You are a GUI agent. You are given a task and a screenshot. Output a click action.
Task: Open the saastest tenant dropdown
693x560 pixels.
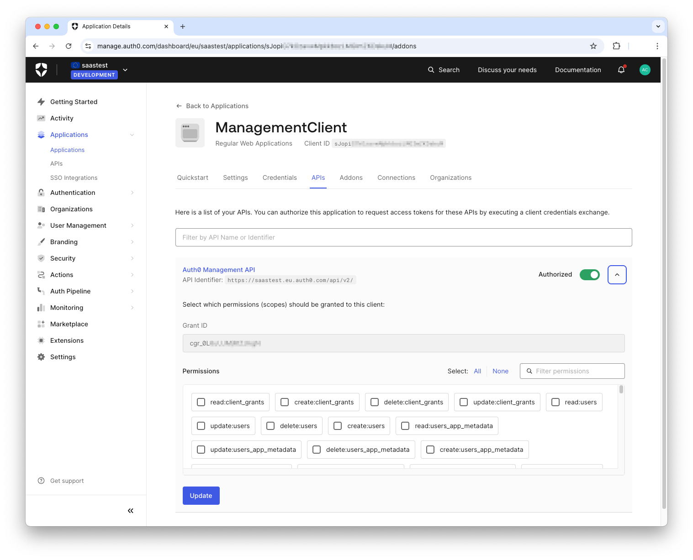pos(125,70)
